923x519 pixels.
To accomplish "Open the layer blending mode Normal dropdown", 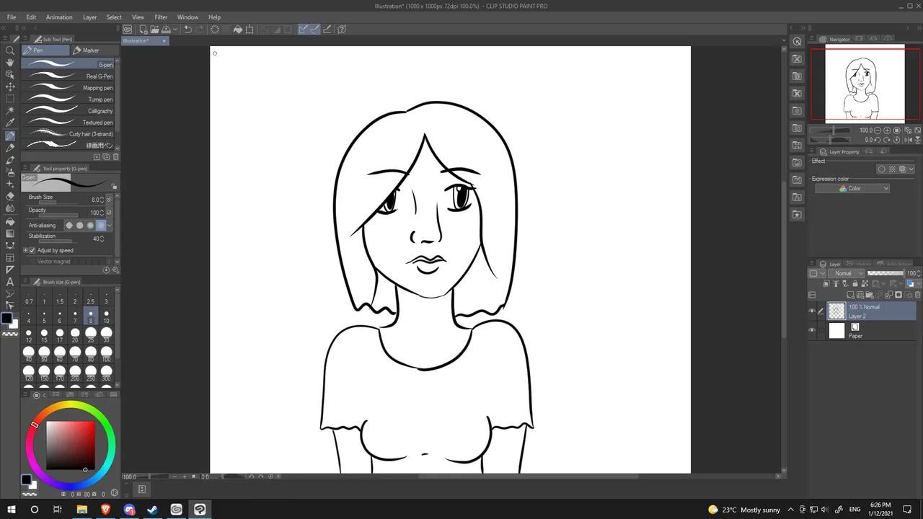I will tap(847, 273).
